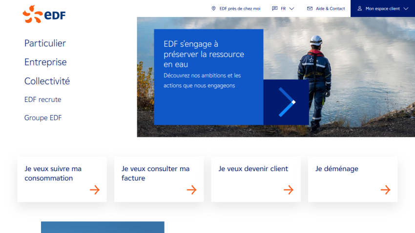
Task: Click the user profile icon
Action: click(x=360, y=8)
